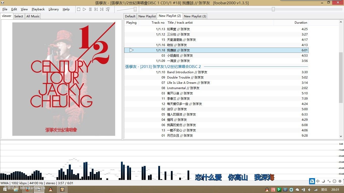Click the Play button in the toolbar

[84, 9]
